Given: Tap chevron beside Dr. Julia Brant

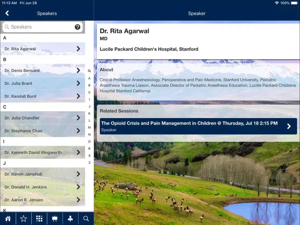Looking at the screenshot, I should [x=78, y=83].
